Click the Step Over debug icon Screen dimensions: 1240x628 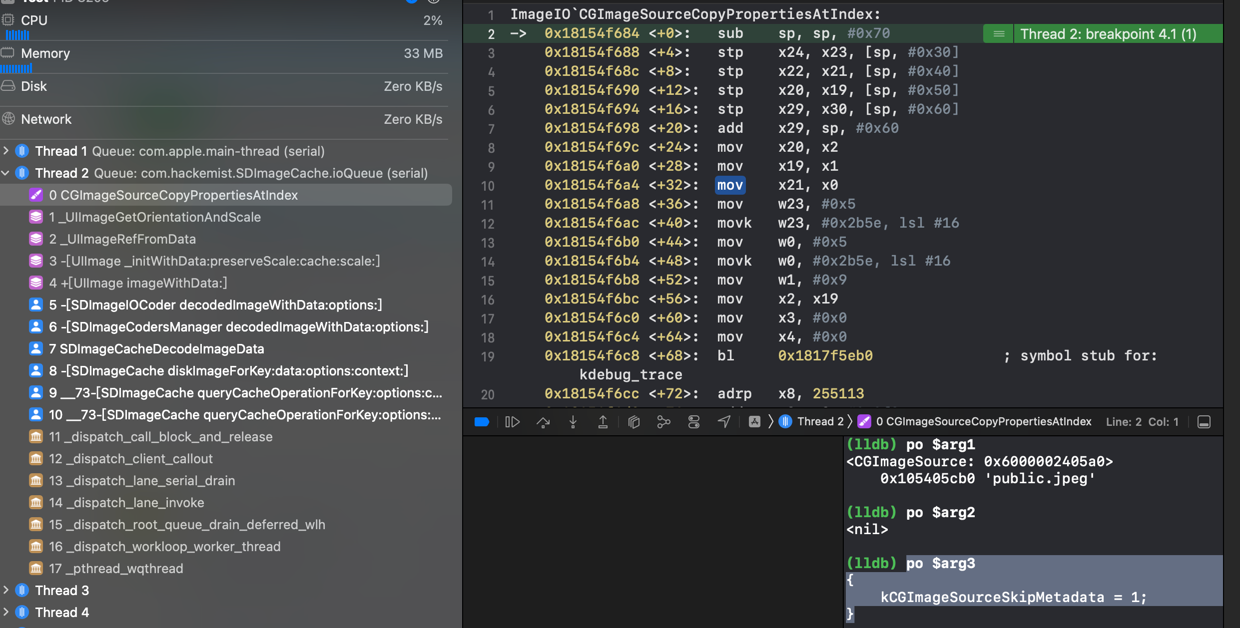543,422
